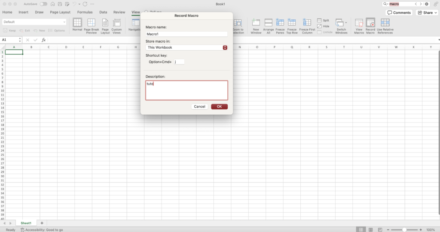Switch to Normal view in status bar
This screenshot has height=232, width=440.
pyautogui.click(x=361, y=229)
